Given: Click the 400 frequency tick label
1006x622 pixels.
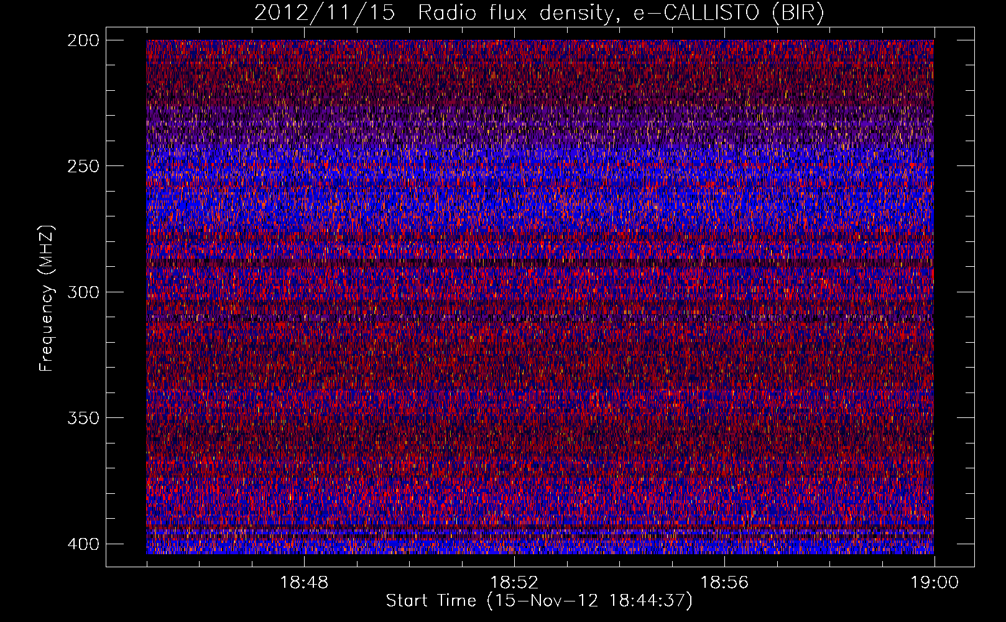Looking at the screenshot, I should (83, 544).
